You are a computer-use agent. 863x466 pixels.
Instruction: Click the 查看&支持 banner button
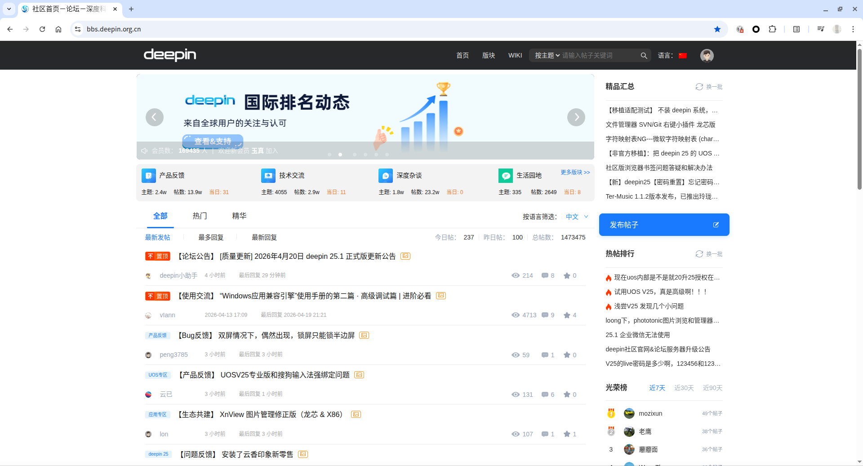213,141
